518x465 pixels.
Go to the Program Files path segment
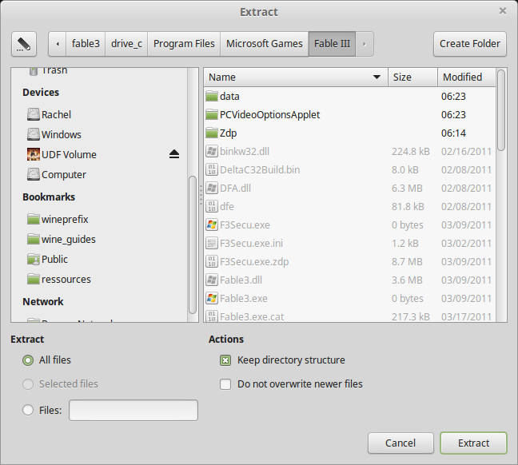[184, 44]
